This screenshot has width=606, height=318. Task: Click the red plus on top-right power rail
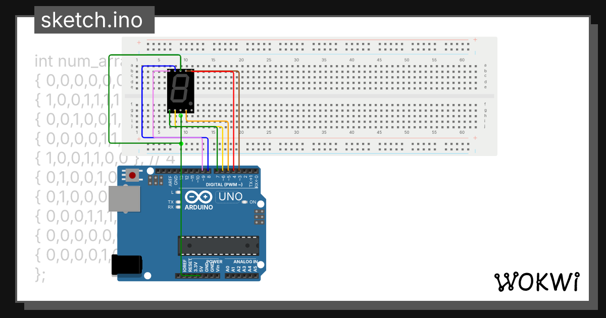tap(475, 39)
